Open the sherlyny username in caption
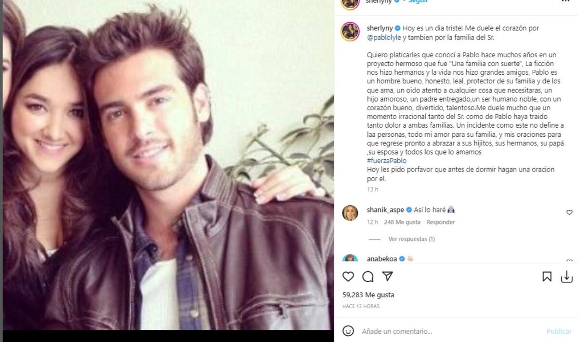 380,28
